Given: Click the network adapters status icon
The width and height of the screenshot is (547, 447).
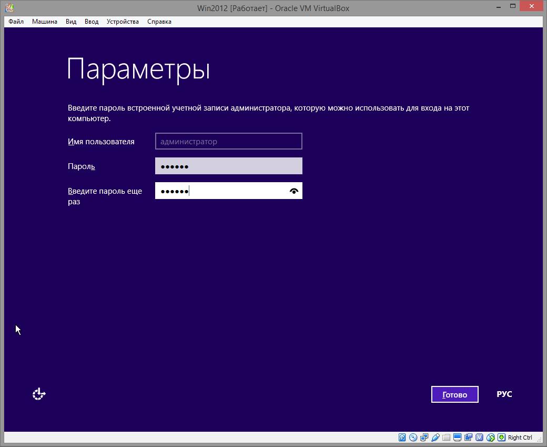Looking at the screenshot, I should click(x=424, y=437).
